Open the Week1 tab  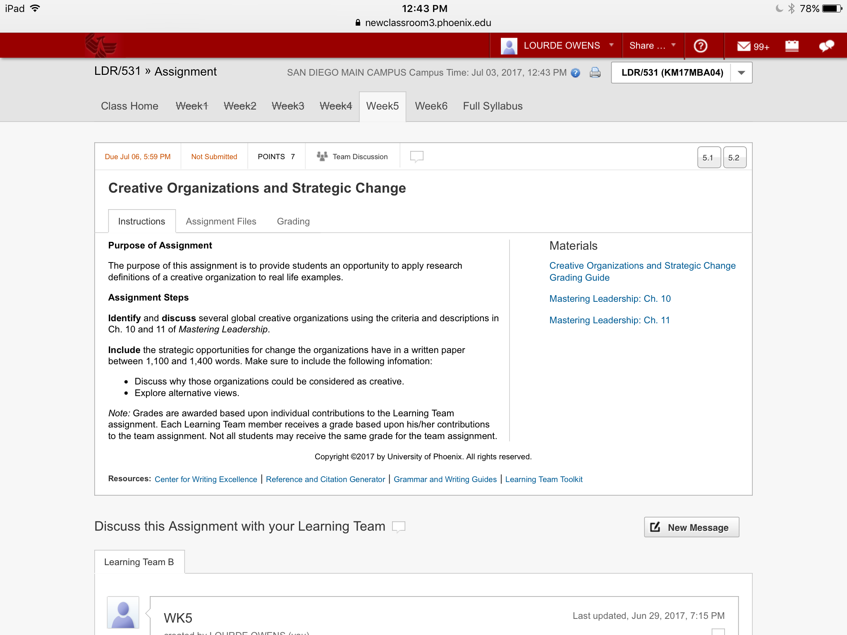(x=192, y=106)
